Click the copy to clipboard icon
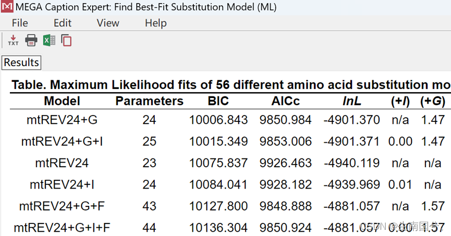 [66, 40]
